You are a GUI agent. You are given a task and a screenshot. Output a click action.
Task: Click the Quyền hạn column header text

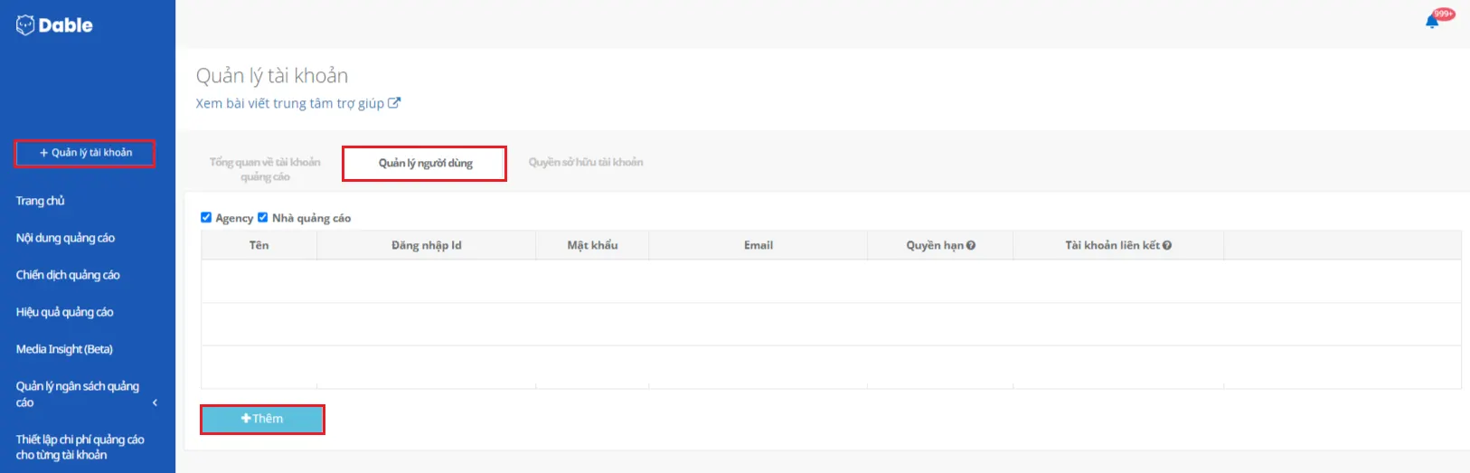click(x=935, y=245)
